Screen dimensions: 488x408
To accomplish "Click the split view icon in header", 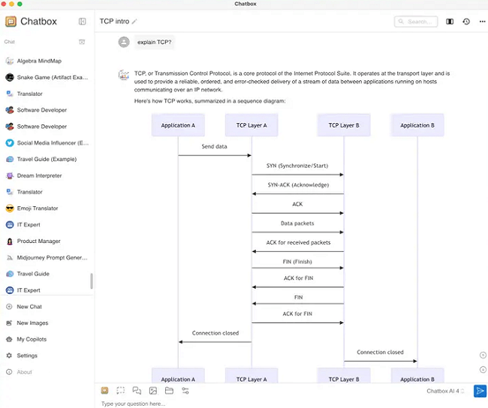I will 450,22.
